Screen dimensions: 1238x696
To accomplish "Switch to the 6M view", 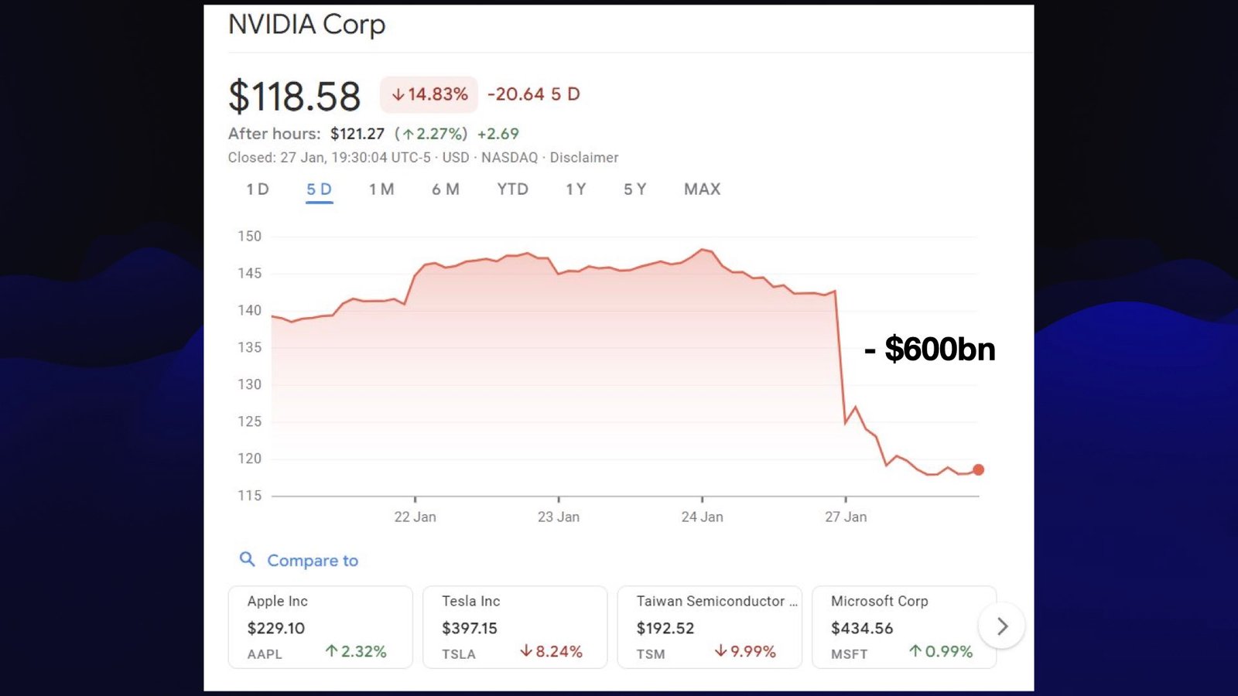I will coord(445,189).
